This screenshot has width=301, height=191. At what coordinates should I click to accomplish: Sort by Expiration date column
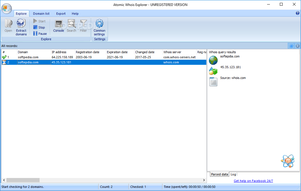(120, 52)
